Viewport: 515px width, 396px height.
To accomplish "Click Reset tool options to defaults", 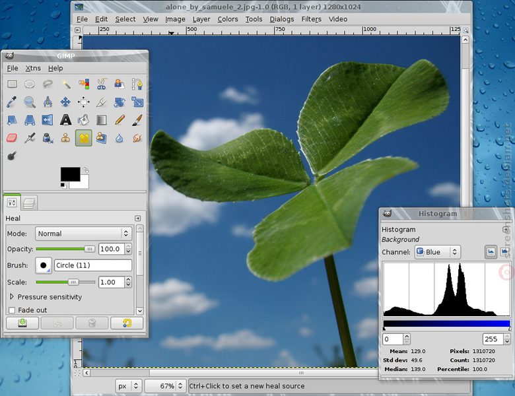I will point(127,323).
